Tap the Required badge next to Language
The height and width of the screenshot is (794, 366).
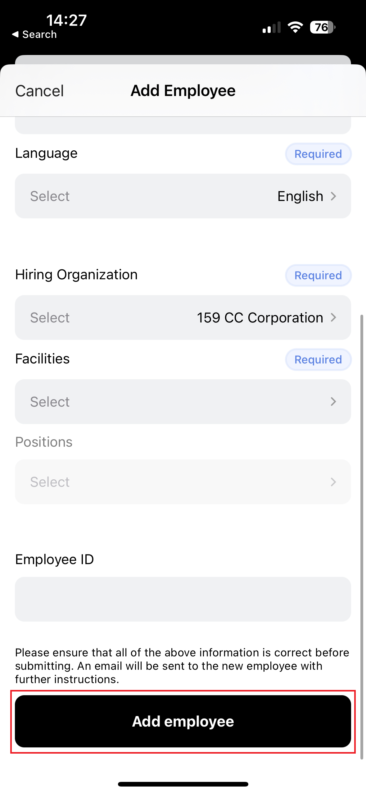(318, 154)
